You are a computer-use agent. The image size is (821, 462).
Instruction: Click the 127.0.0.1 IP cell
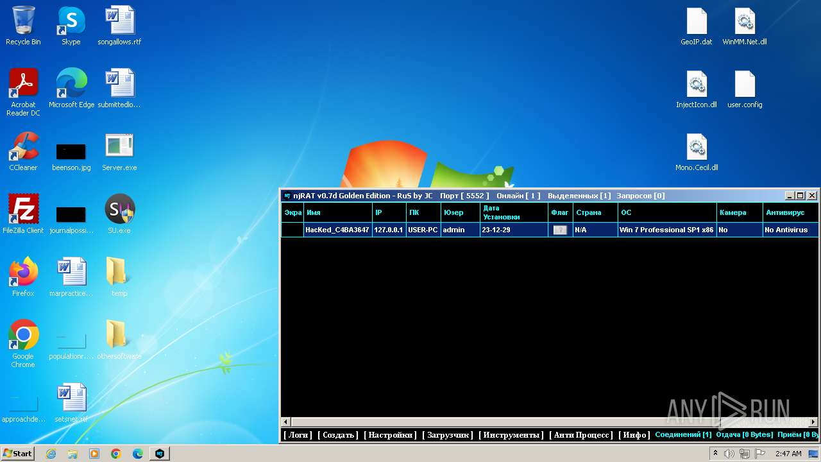pos(389,230)
